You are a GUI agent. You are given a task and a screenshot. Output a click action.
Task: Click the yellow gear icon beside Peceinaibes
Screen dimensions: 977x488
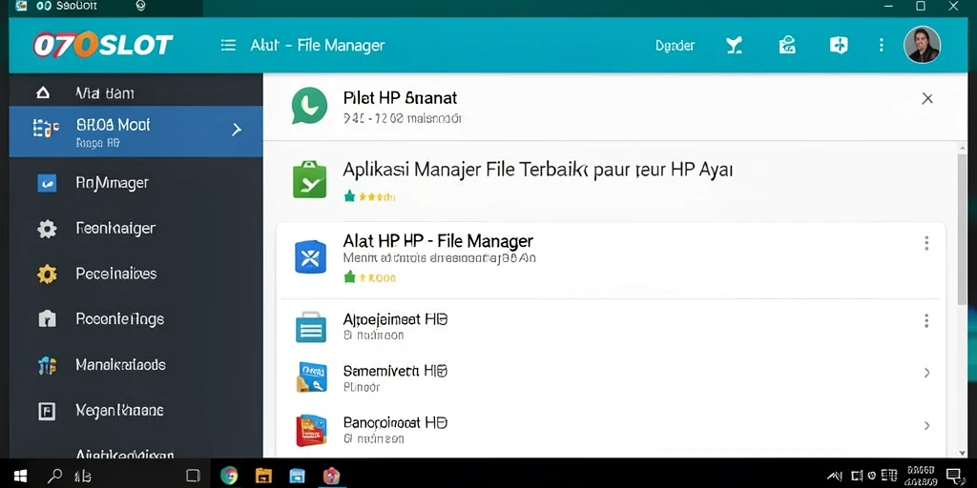click(47, 274)
